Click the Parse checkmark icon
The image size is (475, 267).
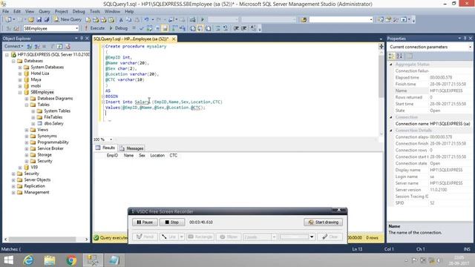point(142,28)
